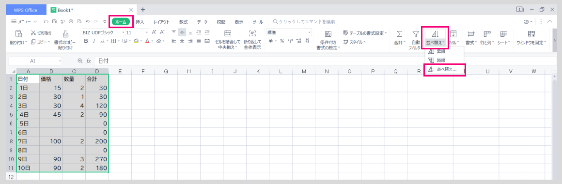Toggle Bold formatting

(x=86, y=41)
